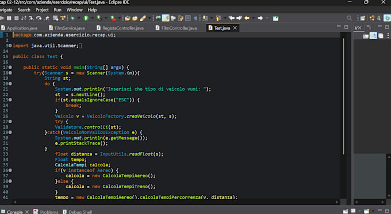Screen dimensions: 391x214
Task: Click the Step Over icon
Action: point(39,18)
